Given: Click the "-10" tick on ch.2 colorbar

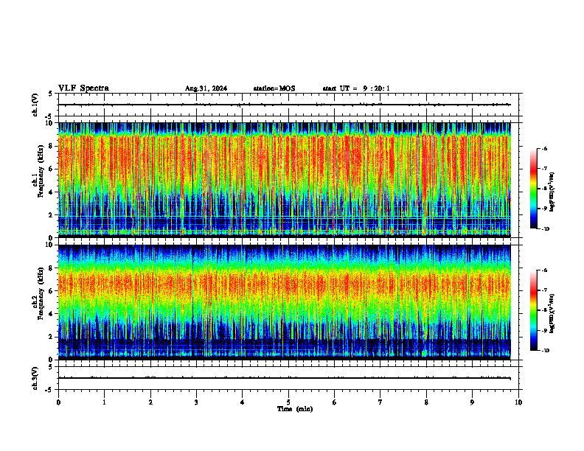Looking at the screenshot, I should pos(545,350).
